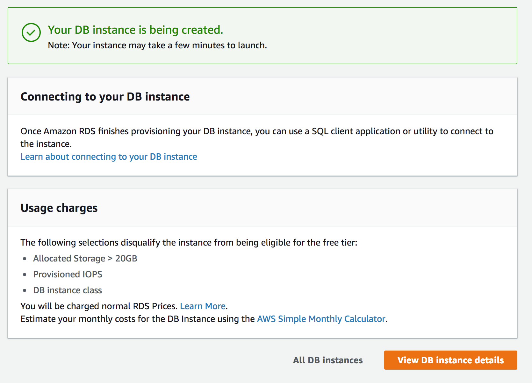The height and width of the screenshot is (383, 532).
Task: Click the Amazon RDS provisioning paragraph text
Action: tap(256, 131)
